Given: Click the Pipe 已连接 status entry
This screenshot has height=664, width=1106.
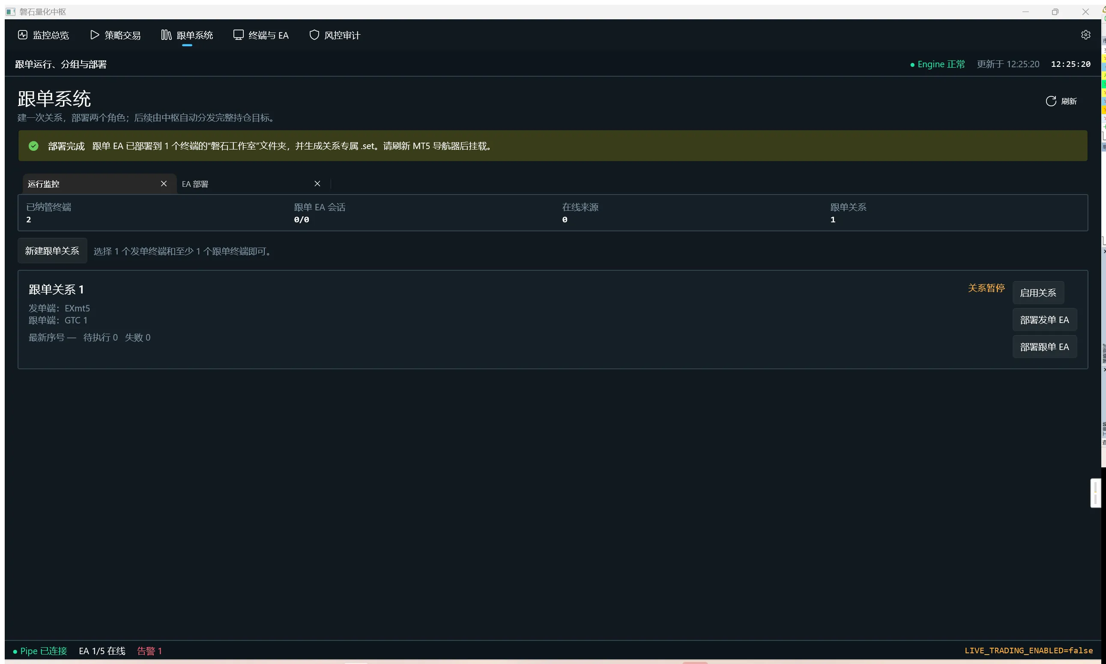Looking at the screenshot, I should coord(40,651).
